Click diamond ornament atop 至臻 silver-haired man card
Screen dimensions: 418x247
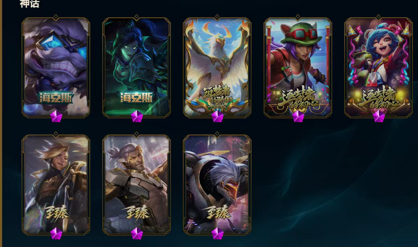(137, 134)
